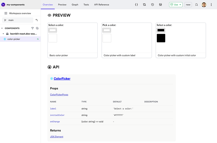Collapse the learnbit-react.doc-exa... scope folder

[x=3, y=34]
